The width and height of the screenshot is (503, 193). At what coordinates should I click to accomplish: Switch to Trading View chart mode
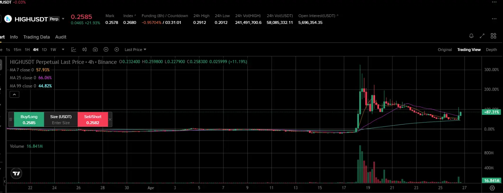click(469, 50)
